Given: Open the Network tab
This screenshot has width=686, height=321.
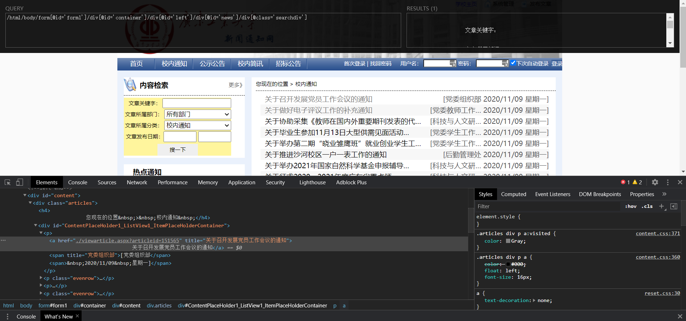Looking at the screenshot, I should (137, 182).
